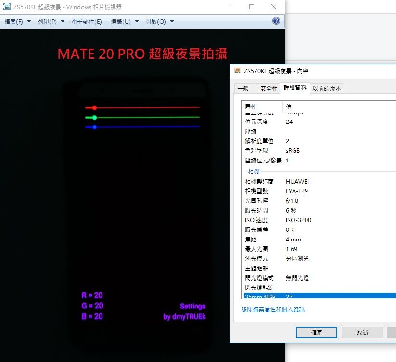
Task: Click the G = 20 text in the photo
Action: 92,306
